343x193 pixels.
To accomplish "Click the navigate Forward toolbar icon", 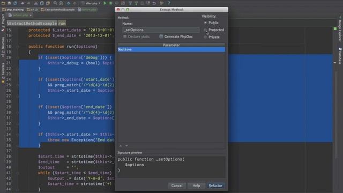I will point(74,3).
